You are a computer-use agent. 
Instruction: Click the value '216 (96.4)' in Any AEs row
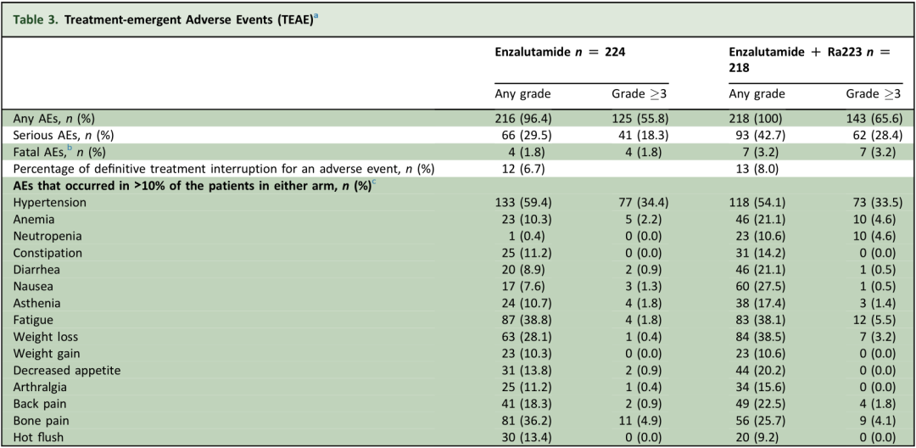click(x=522, y=119)
